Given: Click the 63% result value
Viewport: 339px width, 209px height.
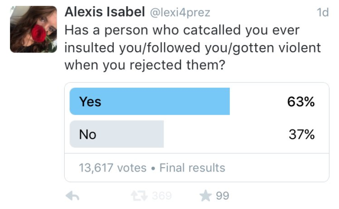Looking at the screenshot, I should [x=301, y=102].
